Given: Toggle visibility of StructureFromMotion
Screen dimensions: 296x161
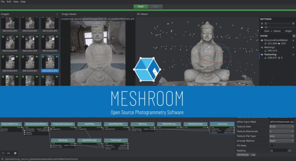Looking at the screenshot, I should 262,40.
